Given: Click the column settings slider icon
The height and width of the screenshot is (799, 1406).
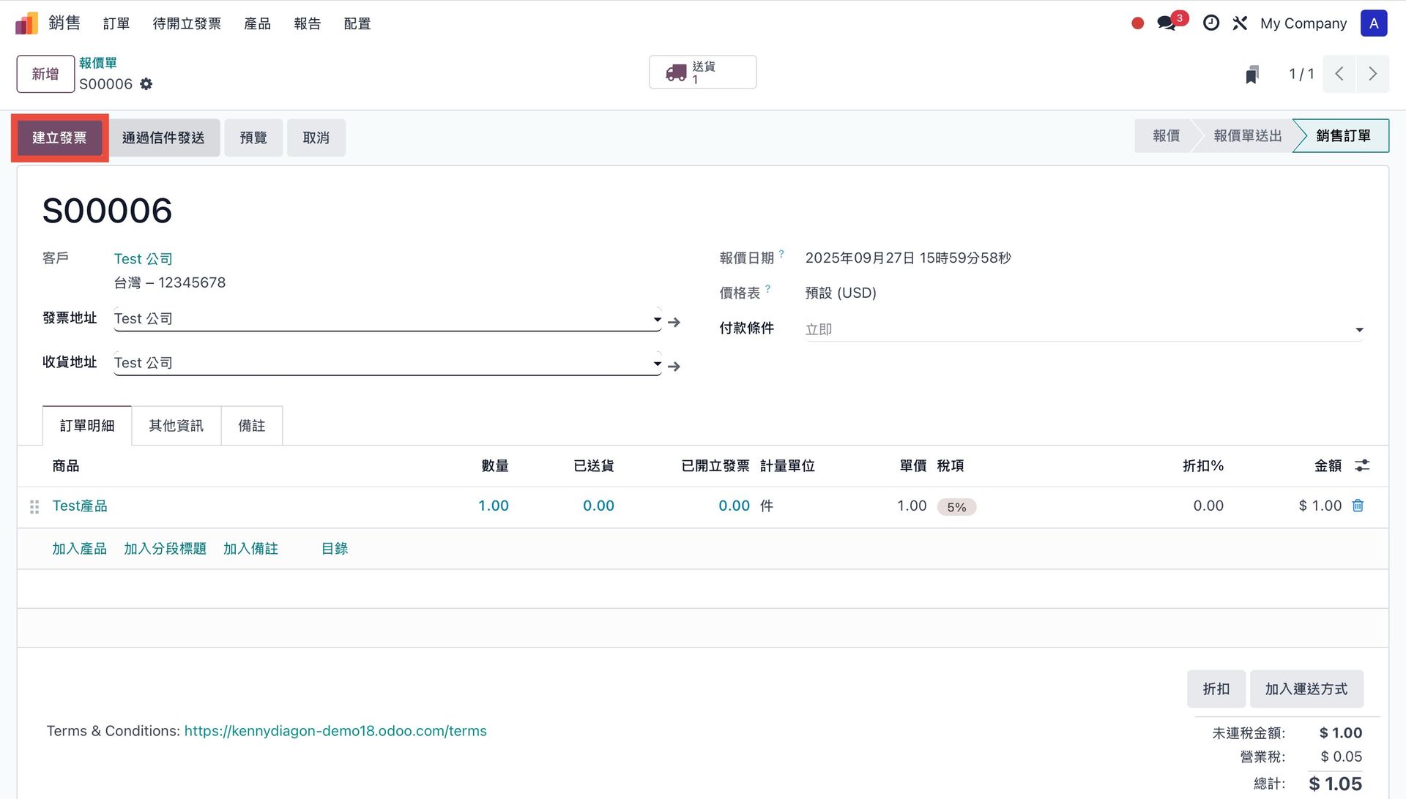Looking at the screenshot, I should (x=1362, y=465).
